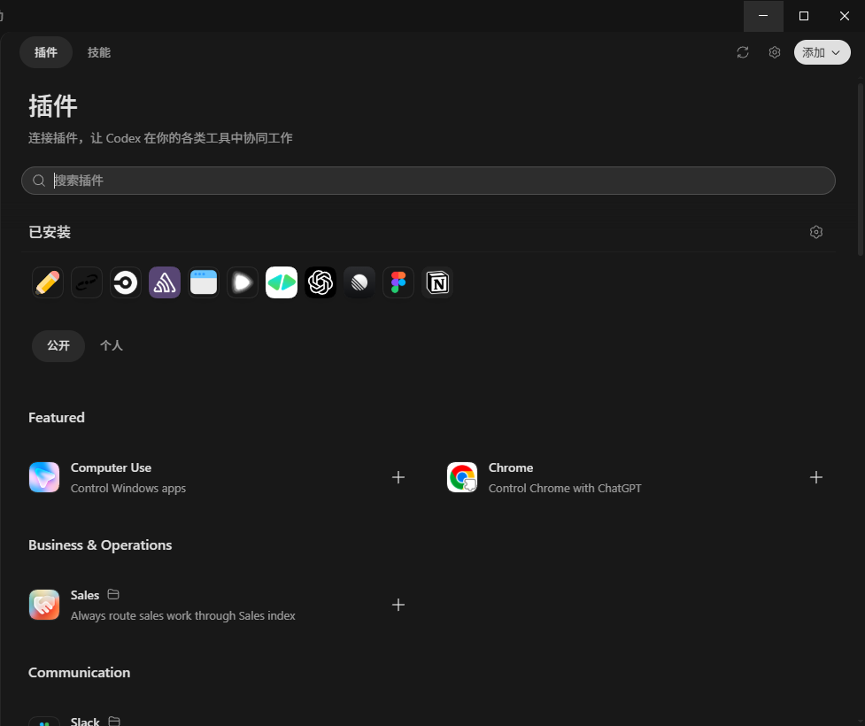Click the vertical scrollbar thumb
The height and width of the screenshot is (726, 865).
(861, 169)
